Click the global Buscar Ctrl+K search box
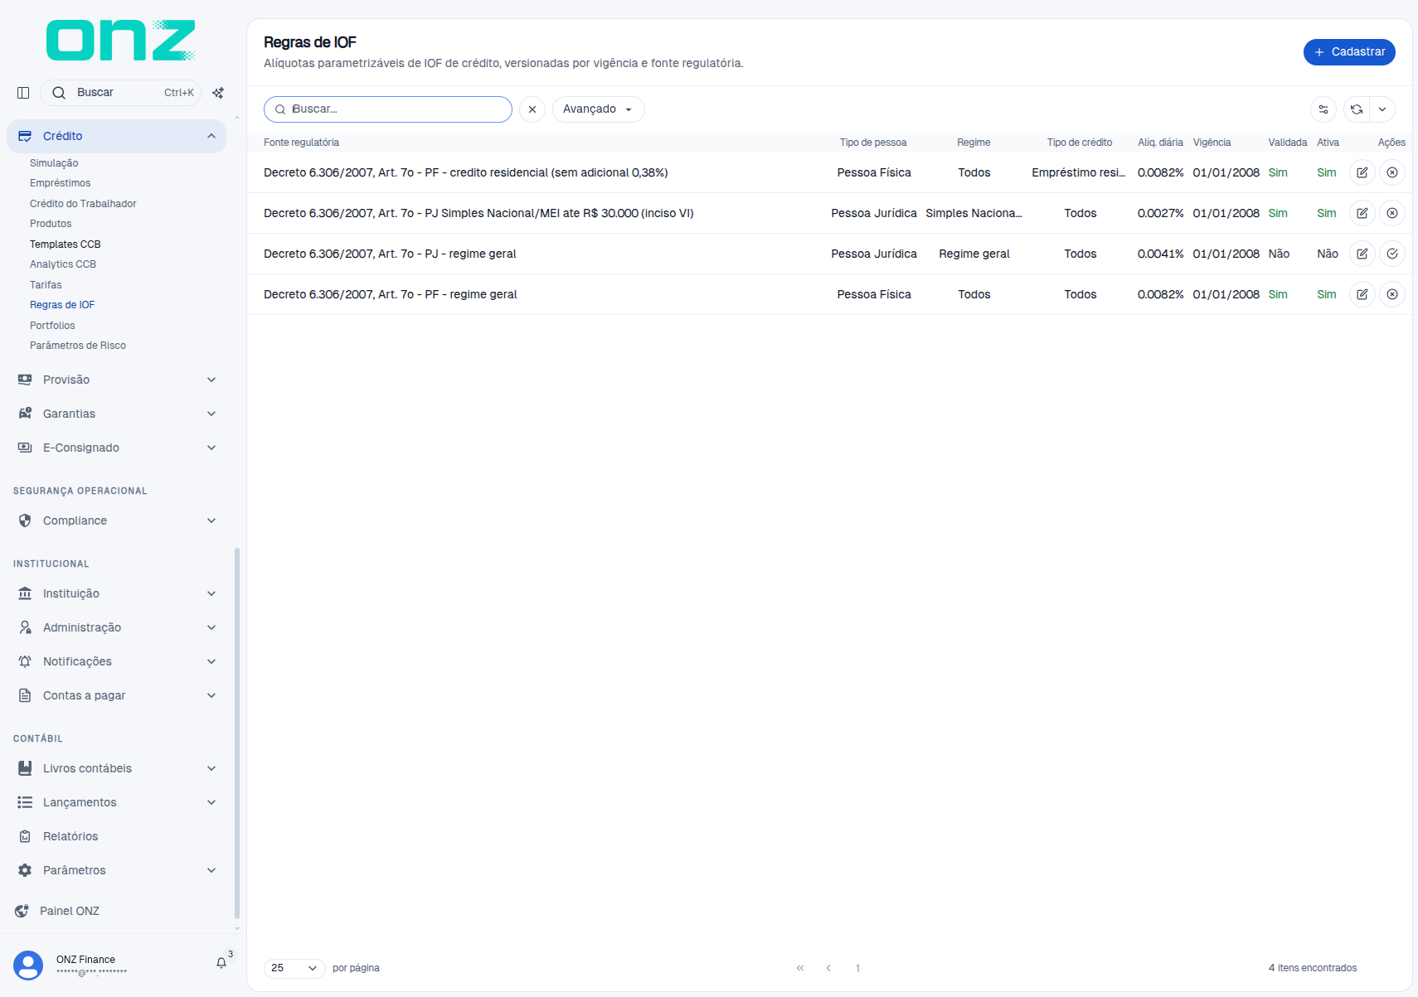The image size is (1418, 997). 120,93
